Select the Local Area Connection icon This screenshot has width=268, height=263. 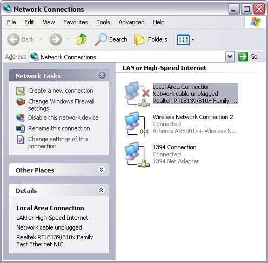click(137, 94)
